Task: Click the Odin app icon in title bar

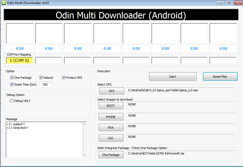Action: pos(4,3)
